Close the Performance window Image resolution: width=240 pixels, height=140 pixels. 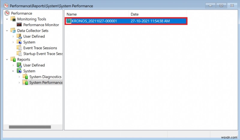232,6
